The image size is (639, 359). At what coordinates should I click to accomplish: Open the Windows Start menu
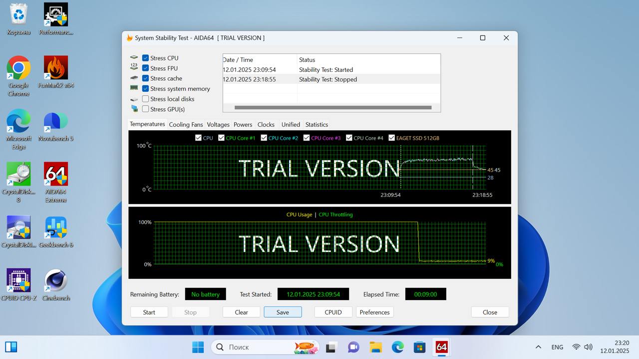(198, 347)
